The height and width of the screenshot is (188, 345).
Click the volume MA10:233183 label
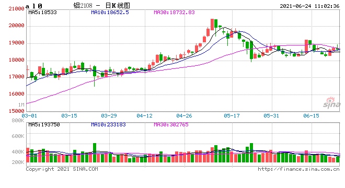(x=109, y=125)
